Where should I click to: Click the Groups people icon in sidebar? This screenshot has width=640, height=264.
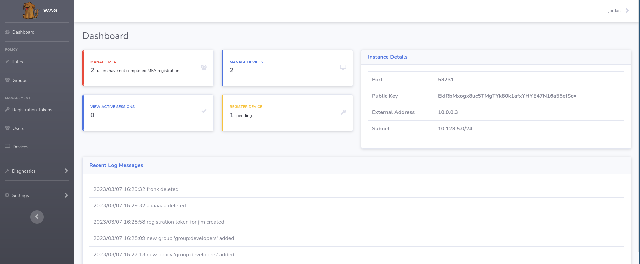click(x=7, y=80)
